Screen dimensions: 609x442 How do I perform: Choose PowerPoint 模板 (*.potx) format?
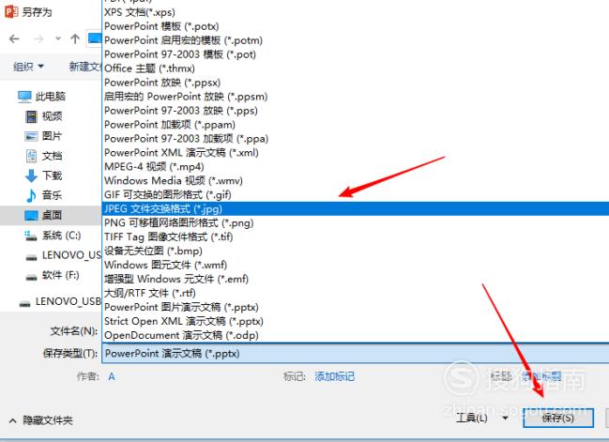(x=356, y=26)
